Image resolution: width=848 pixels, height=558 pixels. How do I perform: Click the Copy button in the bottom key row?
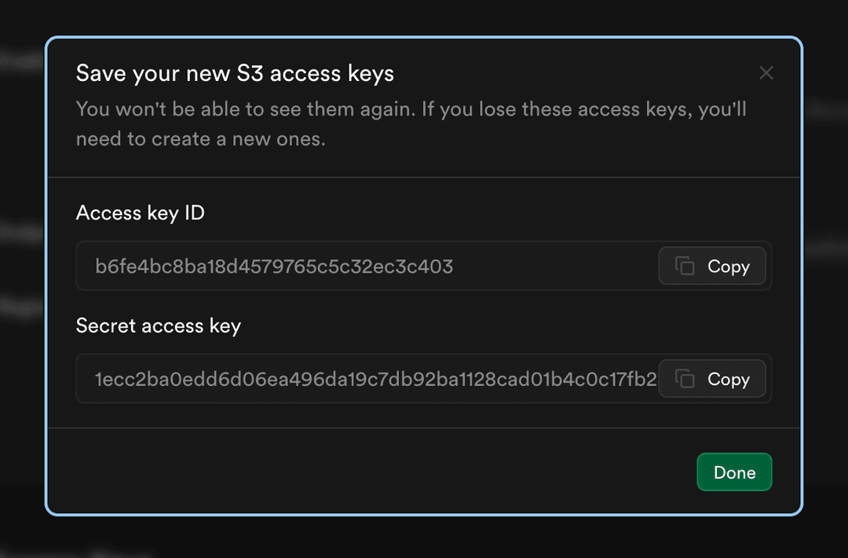pos(711,379)
